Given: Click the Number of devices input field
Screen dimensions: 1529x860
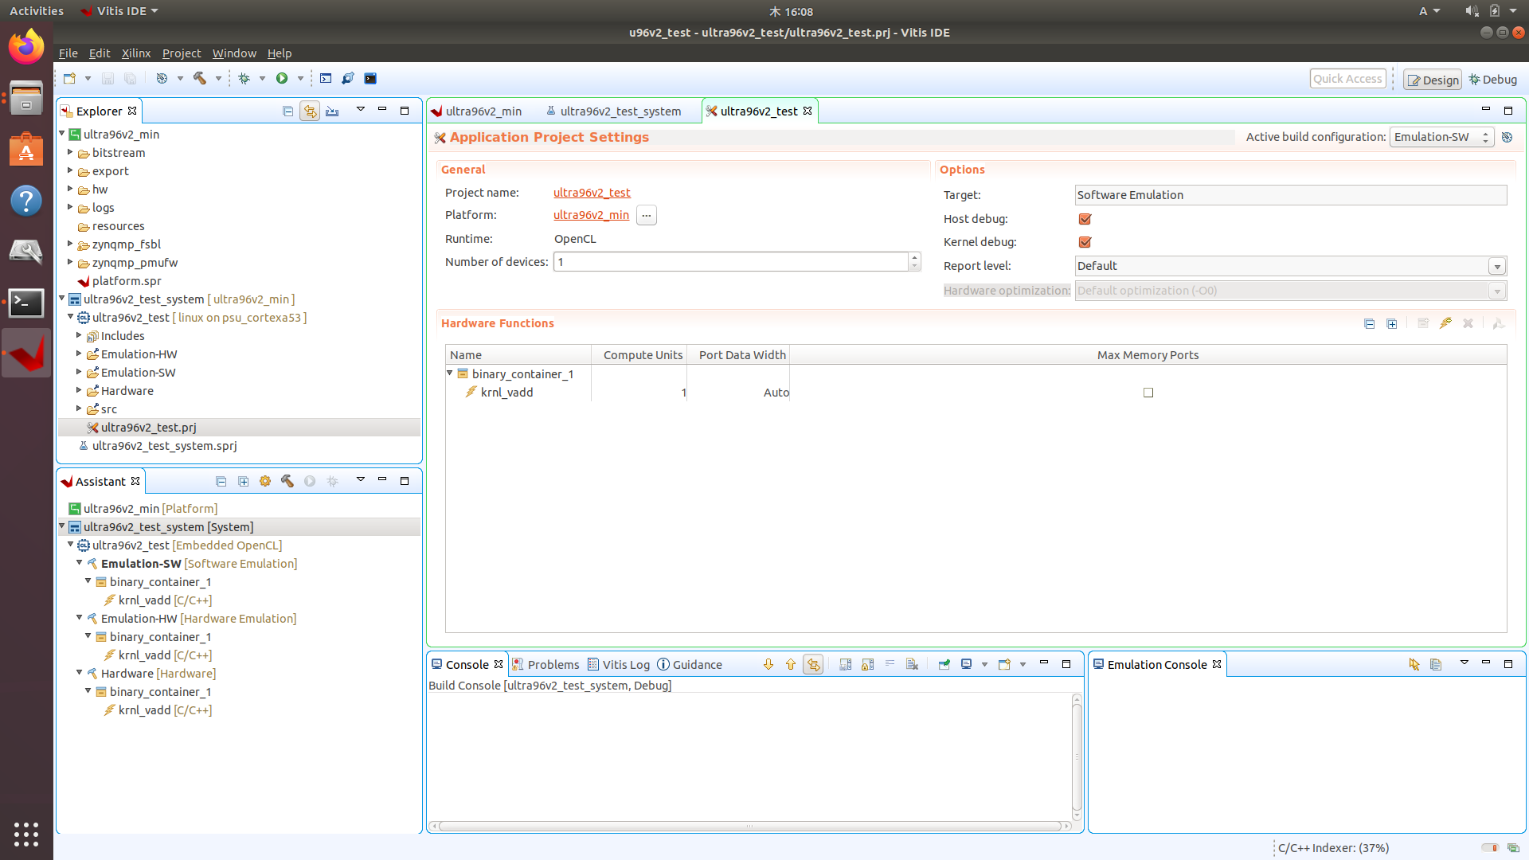Looking at the screenshot, I should coord(730,262).
